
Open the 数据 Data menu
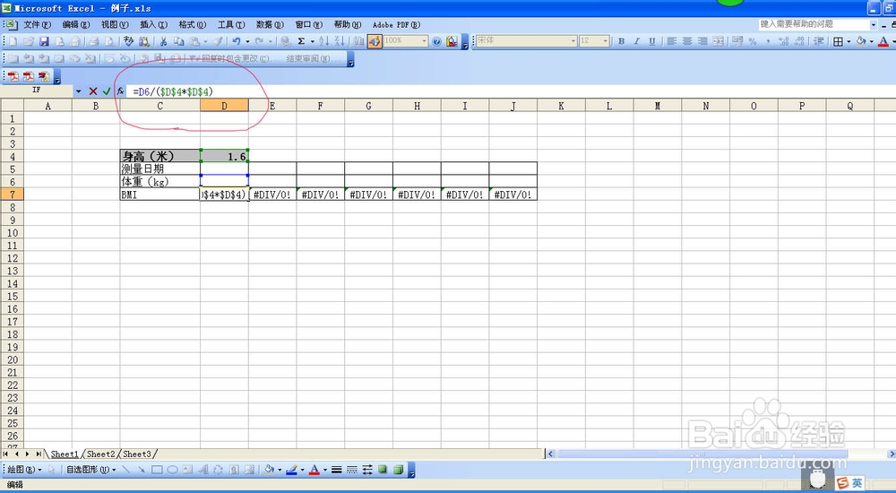click(x=270, y=24)
